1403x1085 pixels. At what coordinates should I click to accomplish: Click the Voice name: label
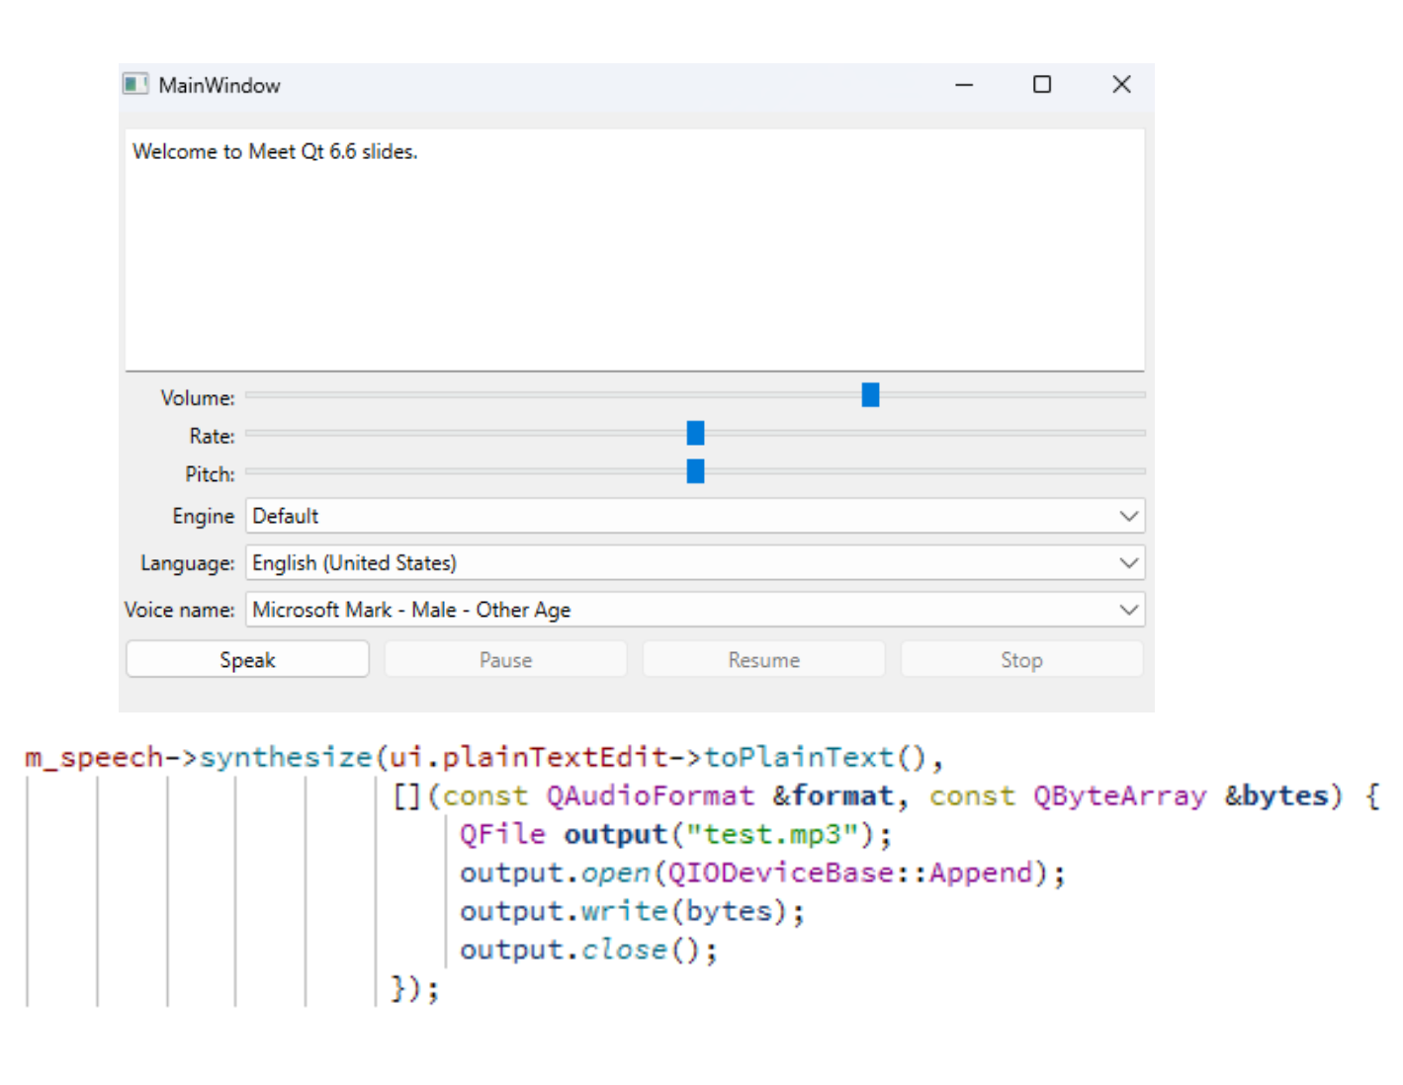click(179, 610)
